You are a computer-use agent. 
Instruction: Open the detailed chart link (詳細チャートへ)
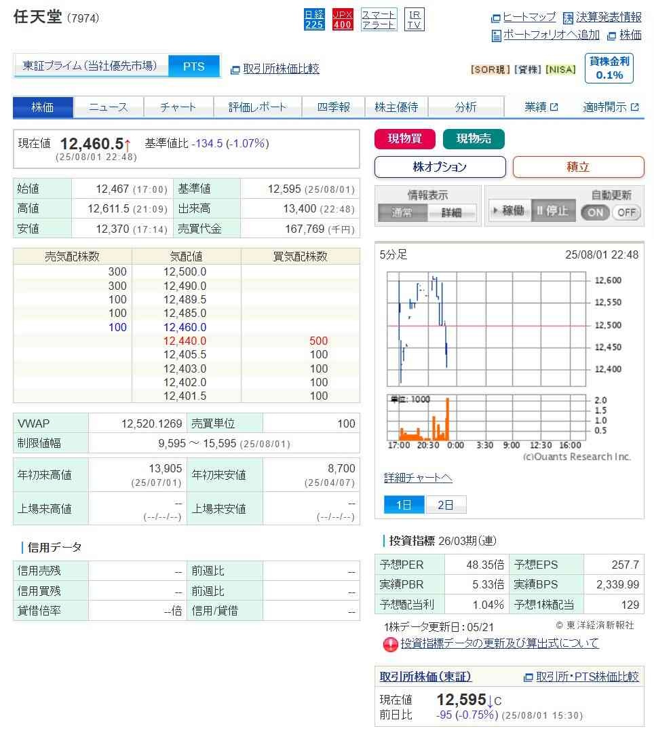pyautogui.click(x=418, y=478)
